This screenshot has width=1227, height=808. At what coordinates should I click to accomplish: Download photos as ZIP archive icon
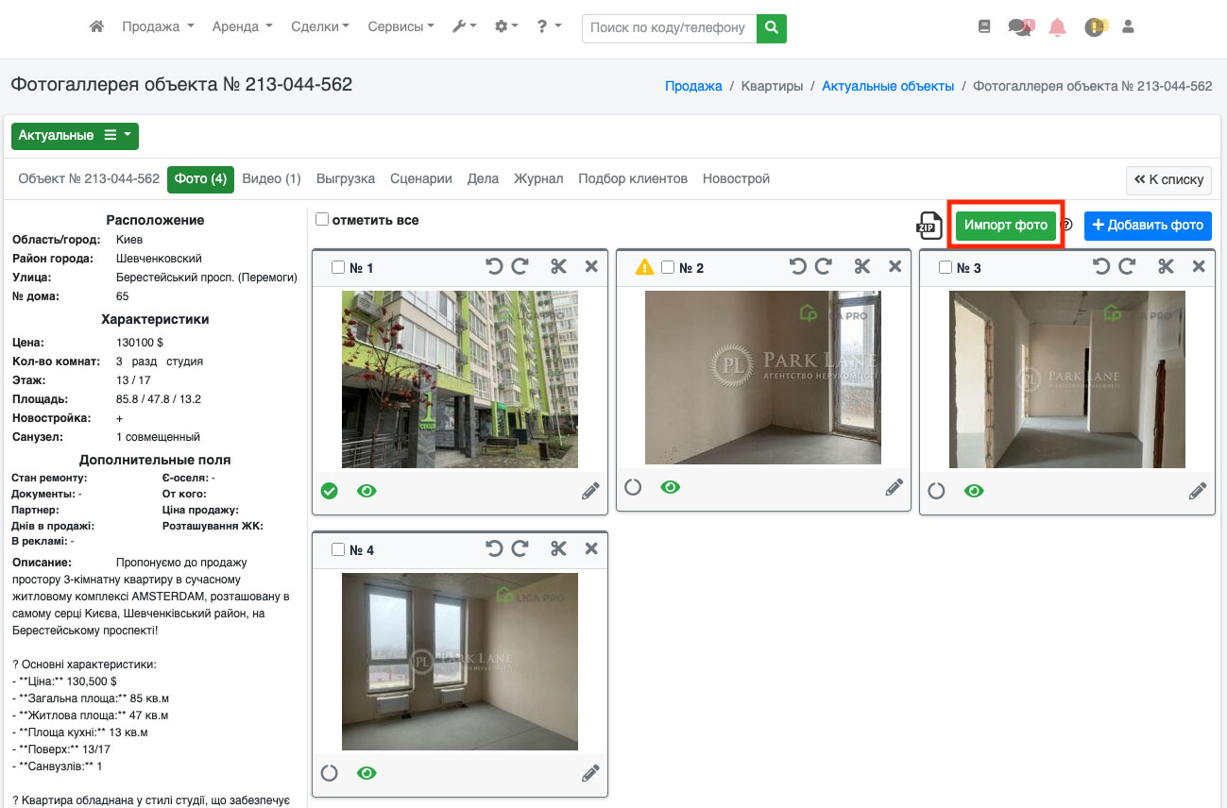tap(929, 226)
